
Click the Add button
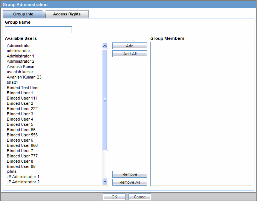coord(130,46)
